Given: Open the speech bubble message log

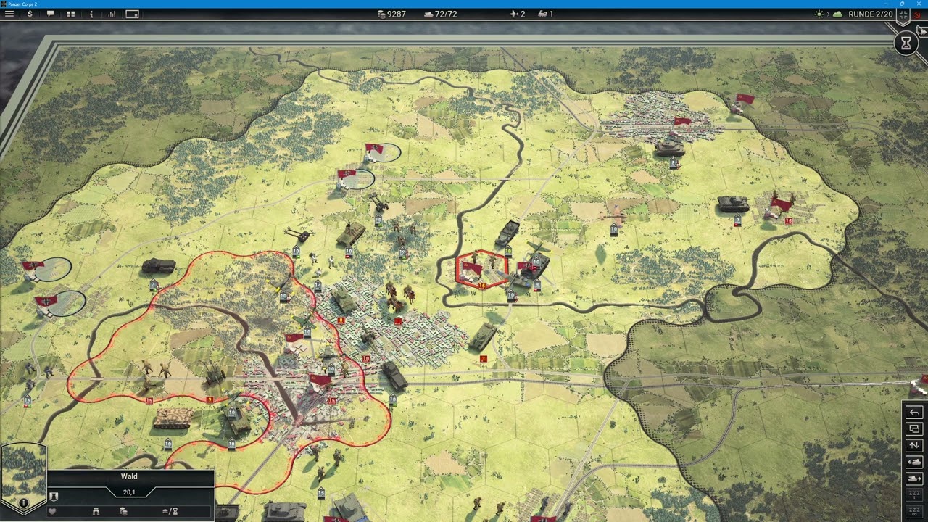Looking at the screenshot, I should pos(50,14).
